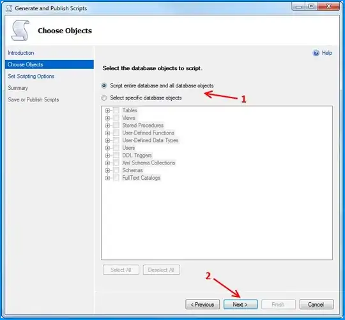Check the User-Defined Functions box
This screenshot has height=320, width=345.
116,133
